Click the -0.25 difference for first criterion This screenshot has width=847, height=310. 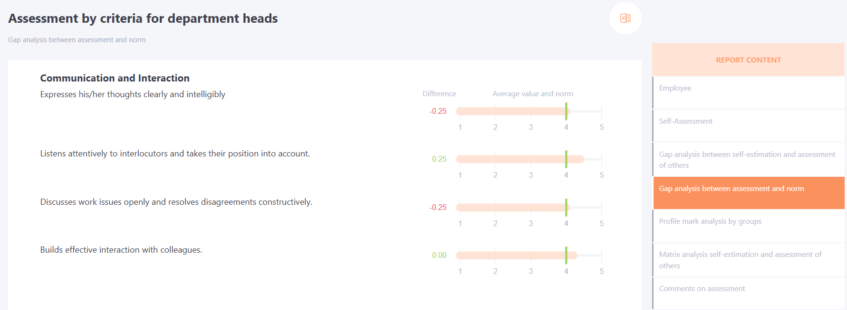coord(438,111)
